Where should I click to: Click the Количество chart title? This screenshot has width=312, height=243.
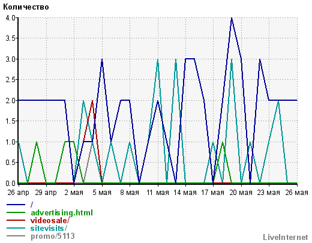26,7
